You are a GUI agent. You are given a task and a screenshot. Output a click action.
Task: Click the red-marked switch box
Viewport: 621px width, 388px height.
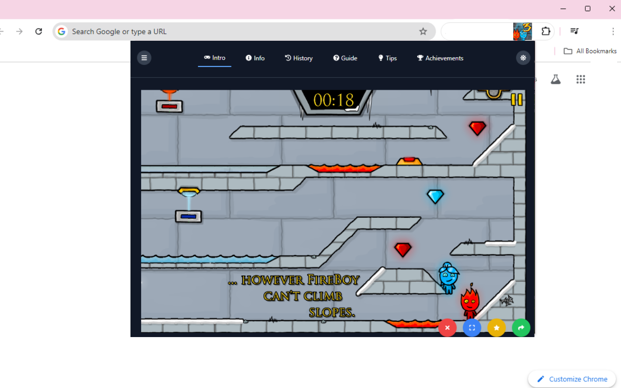(169, 106)
